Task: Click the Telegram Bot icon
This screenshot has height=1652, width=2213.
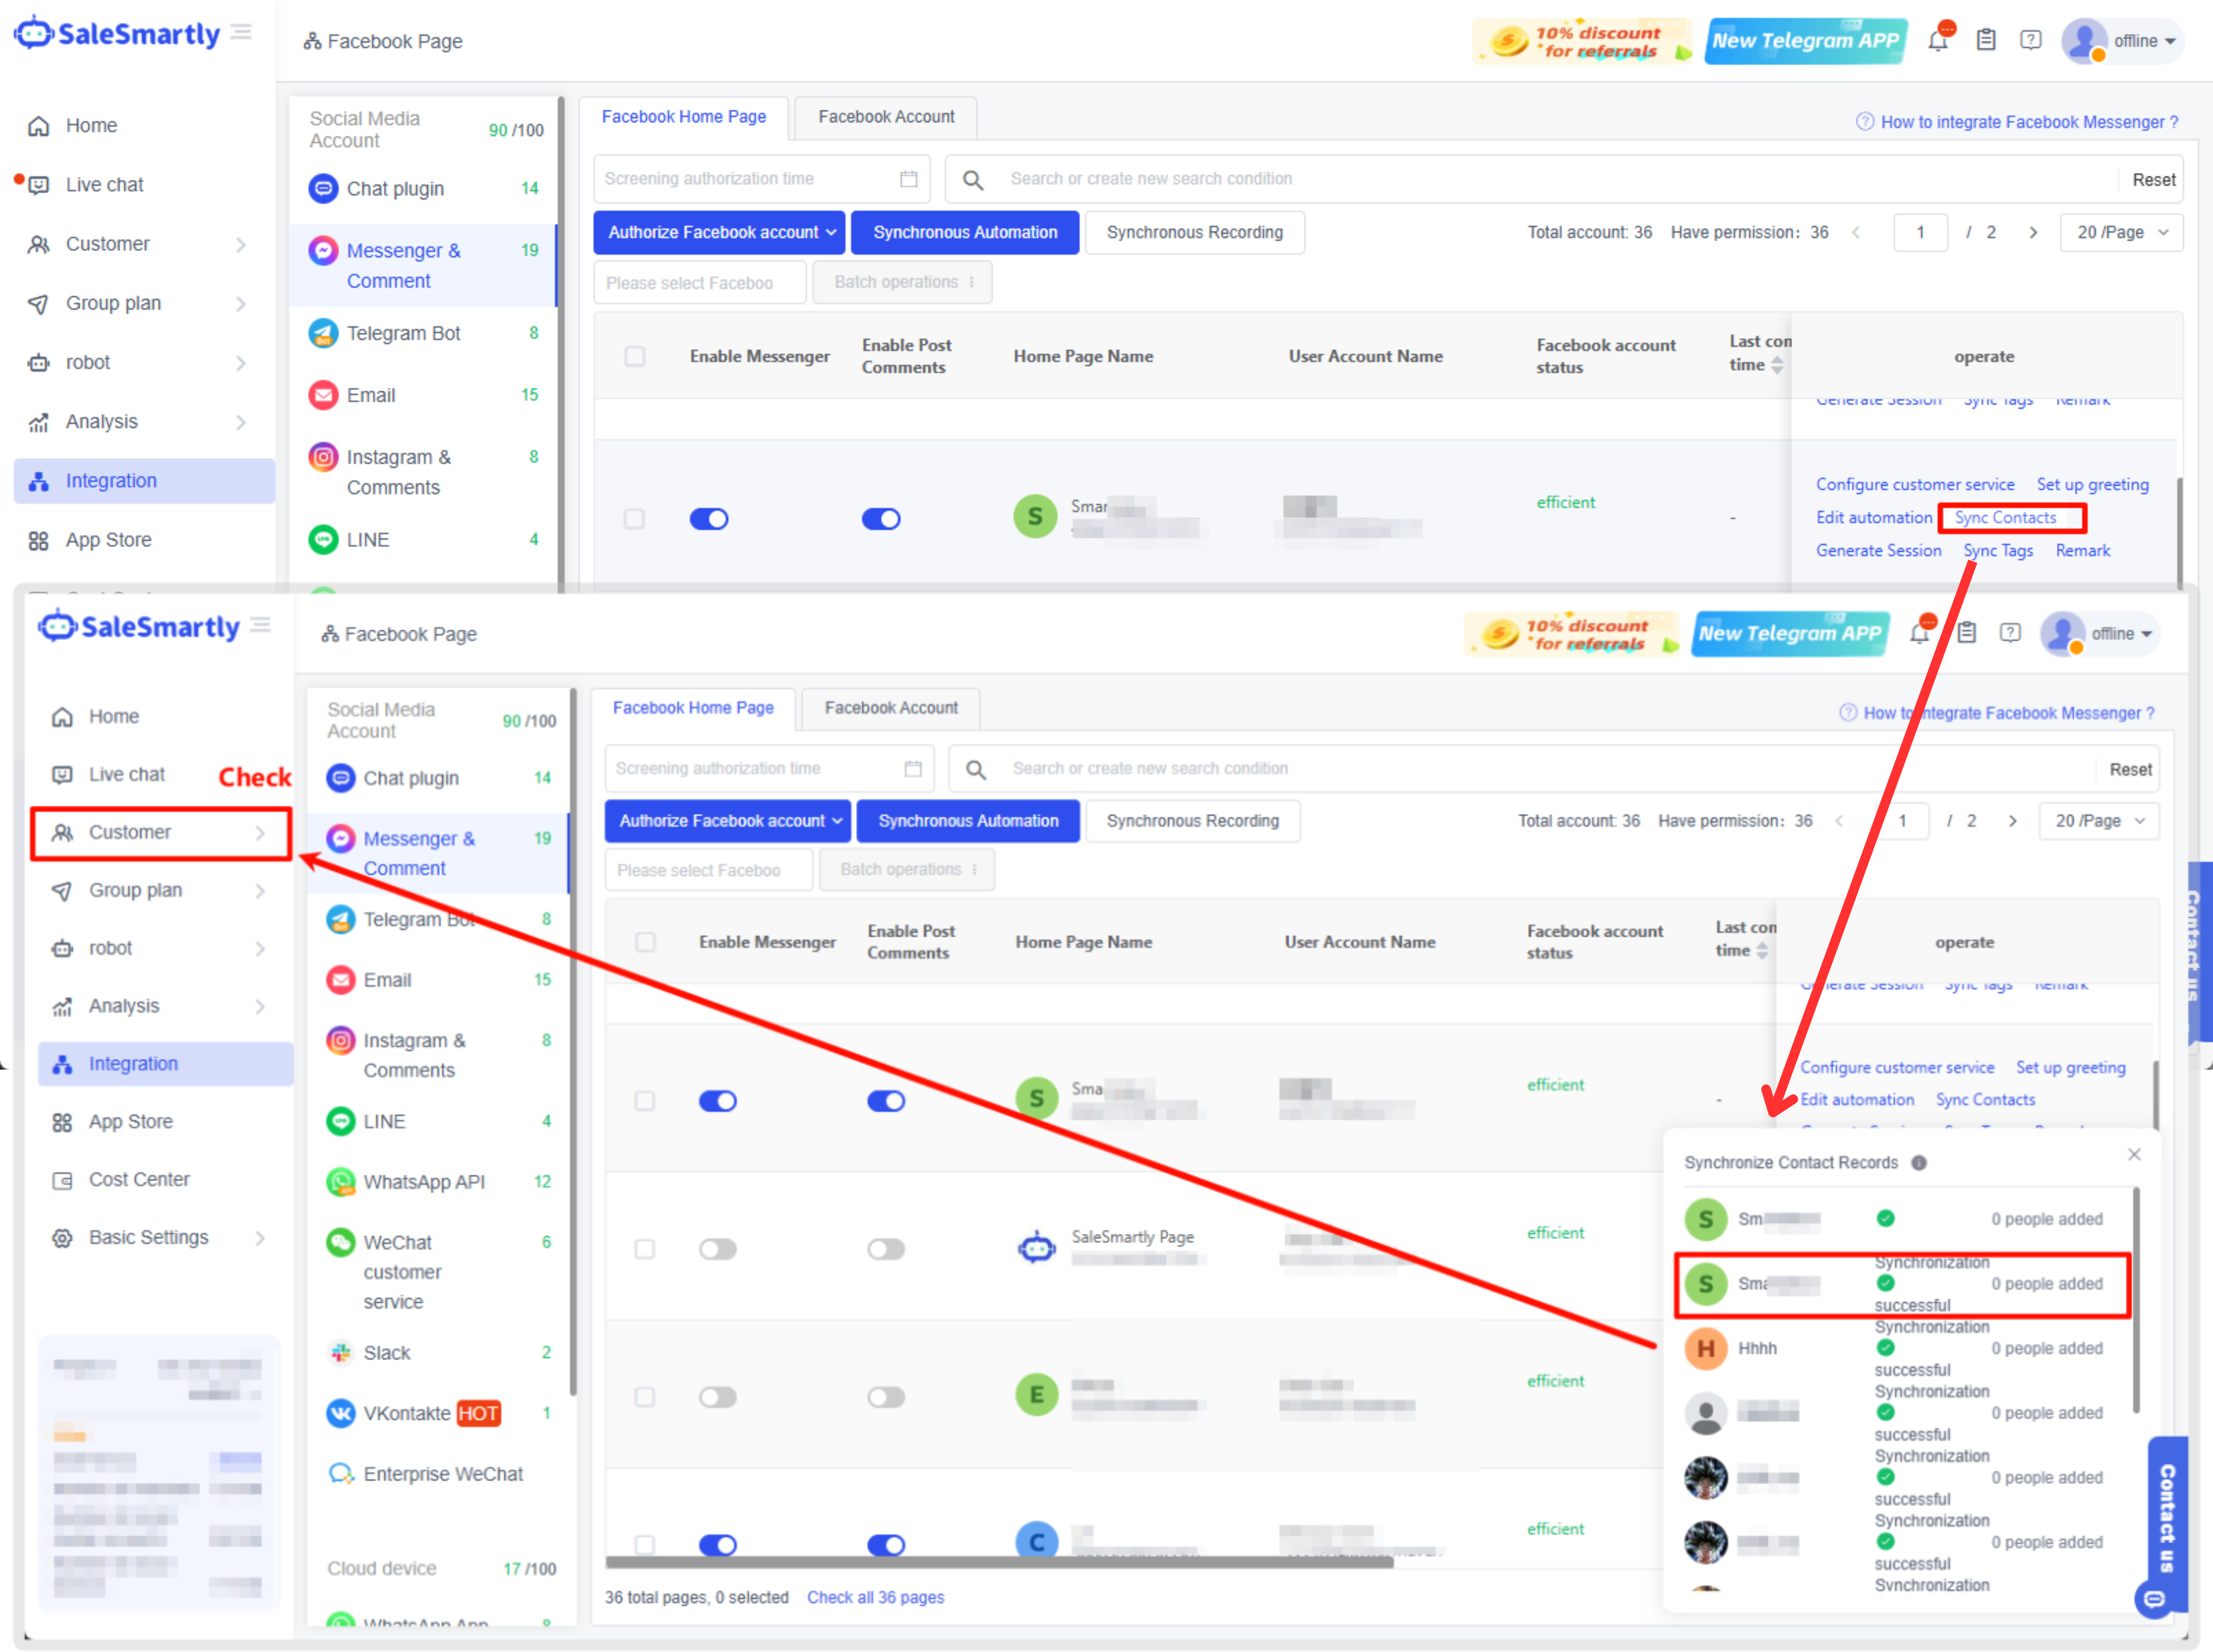Action: [x=341, y=920]
